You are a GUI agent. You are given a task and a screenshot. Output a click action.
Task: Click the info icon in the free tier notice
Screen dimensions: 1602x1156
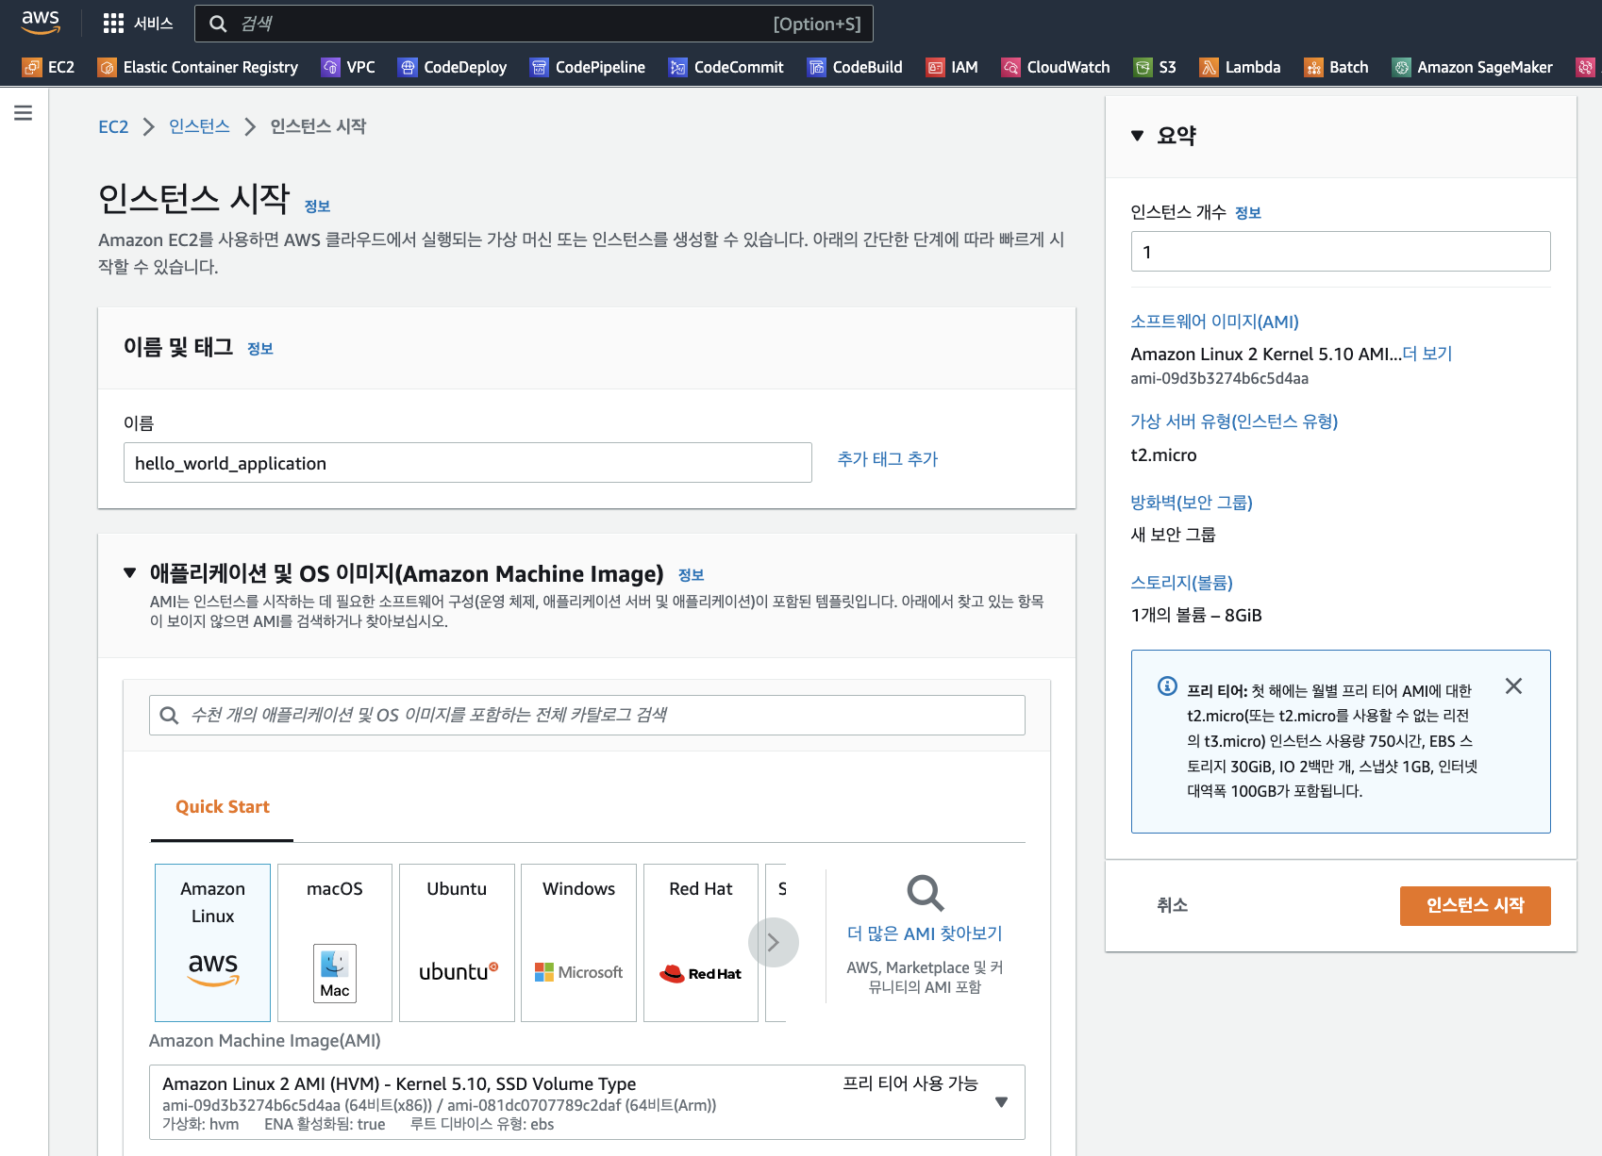click(1167, 685)
